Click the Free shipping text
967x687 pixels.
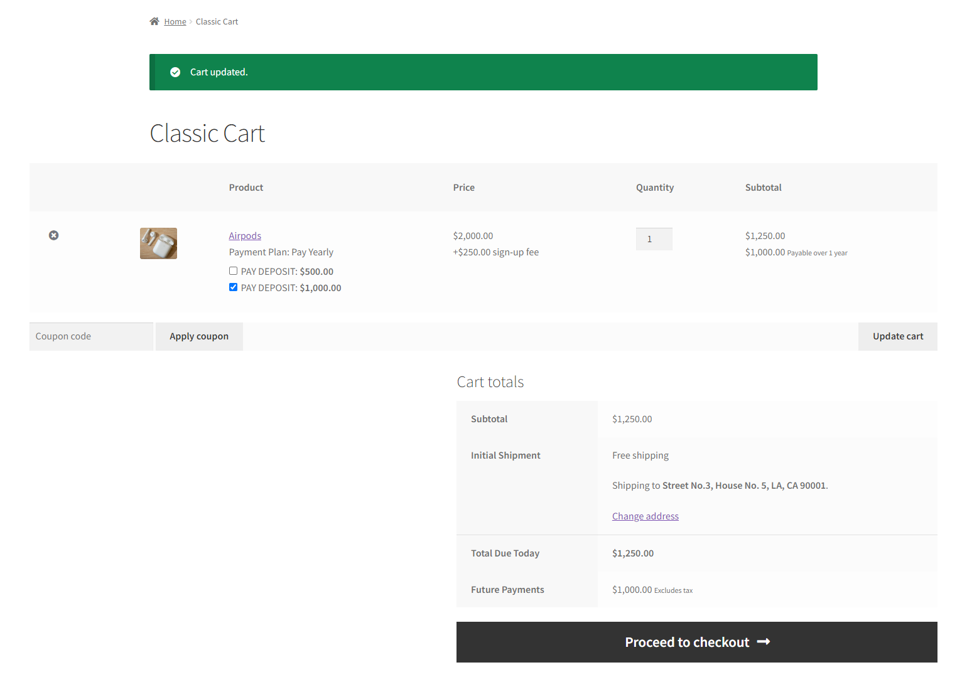tap(640, 455)
